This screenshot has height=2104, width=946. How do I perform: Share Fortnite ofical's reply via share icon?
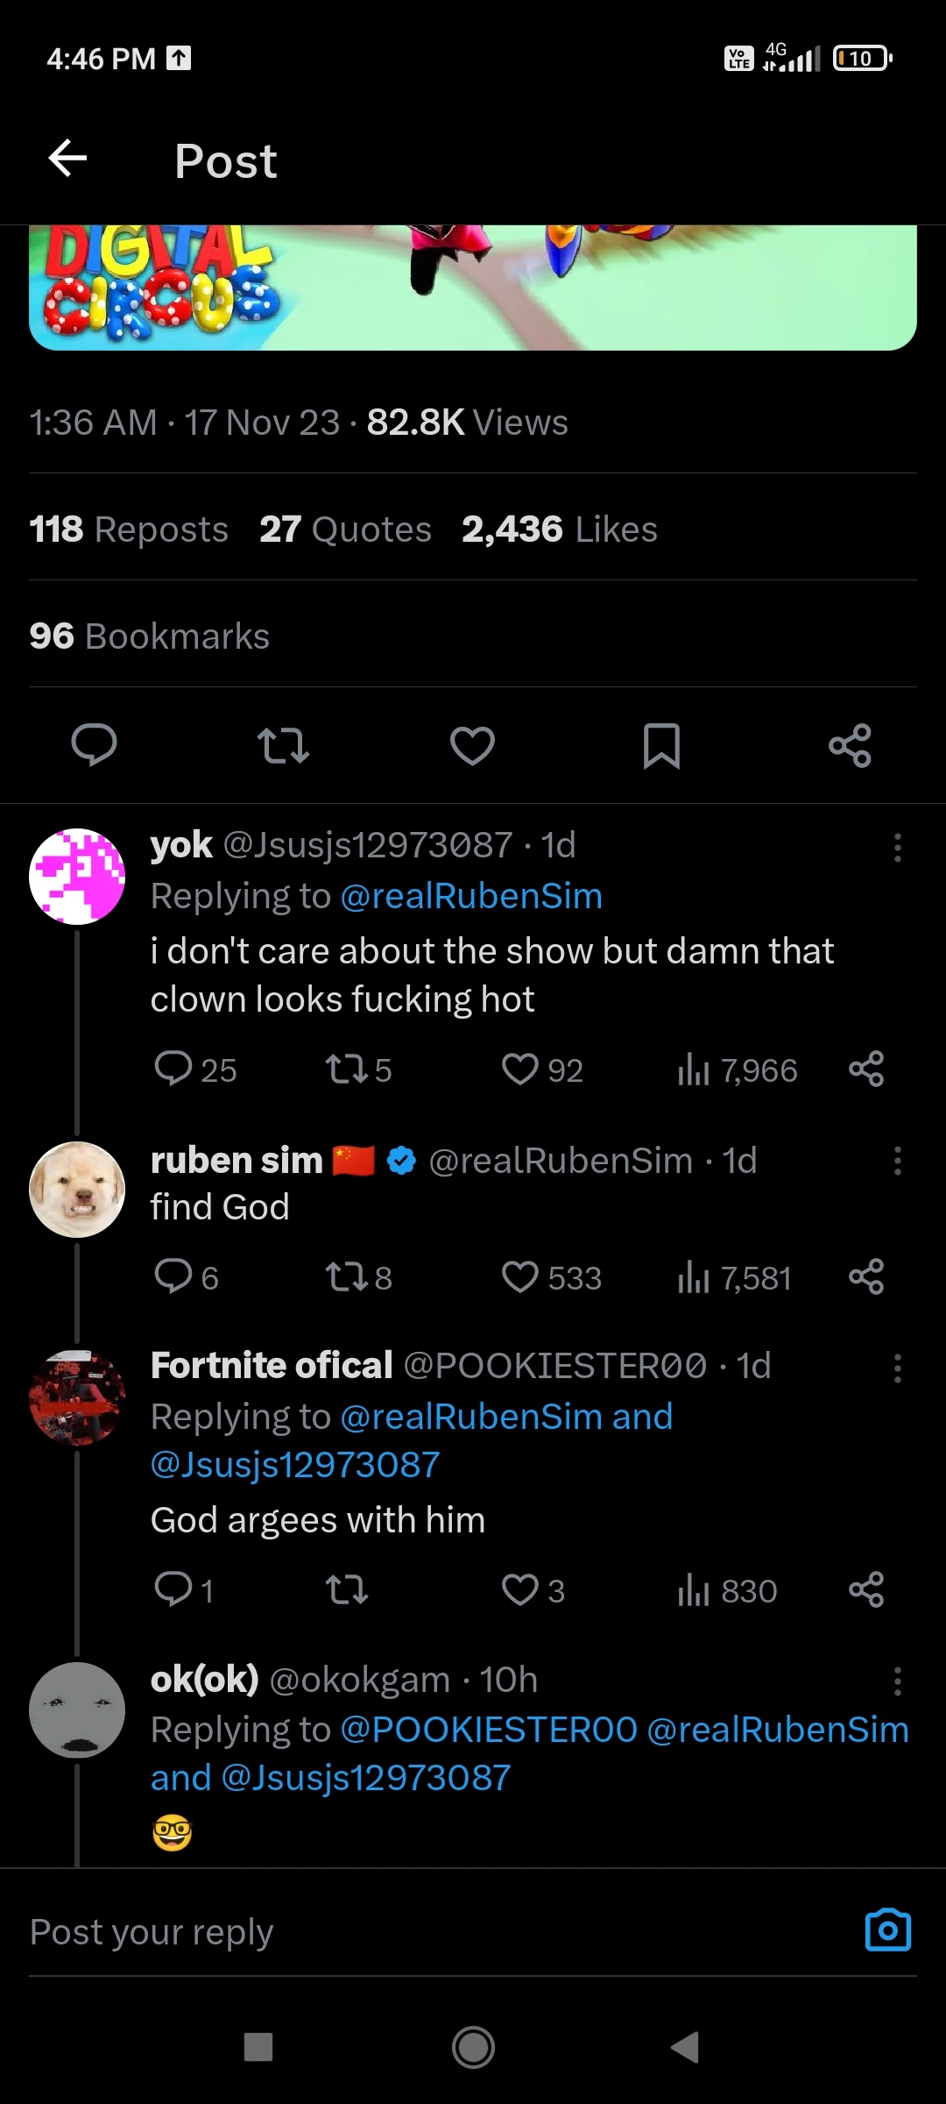866,1589
